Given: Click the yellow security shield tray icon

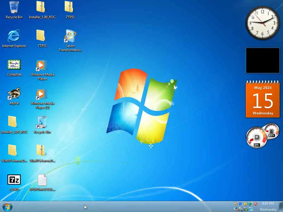Looking at the screenshot, I should (x=245, y=204).
